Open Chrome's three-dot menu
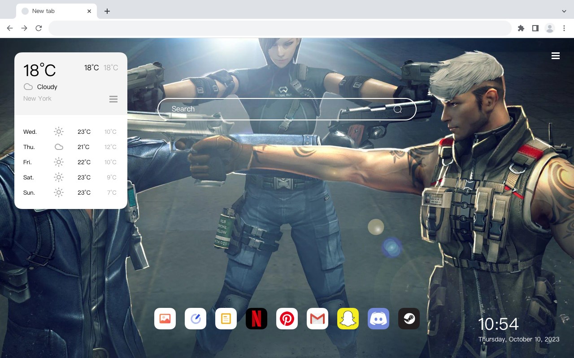 coord(564,28)
